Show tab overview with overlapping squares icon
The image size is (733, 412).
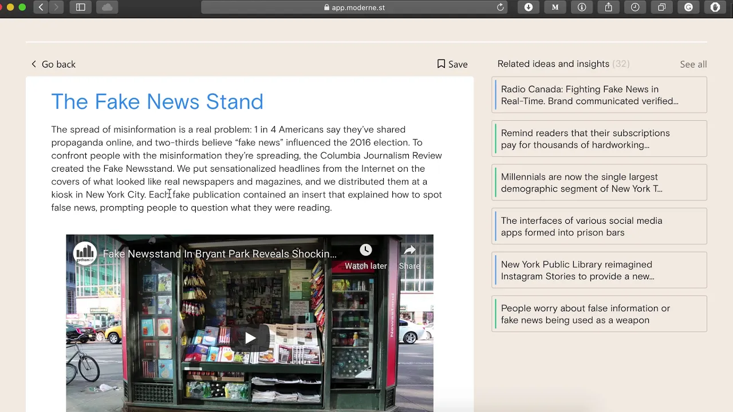[x=662, y=7]
